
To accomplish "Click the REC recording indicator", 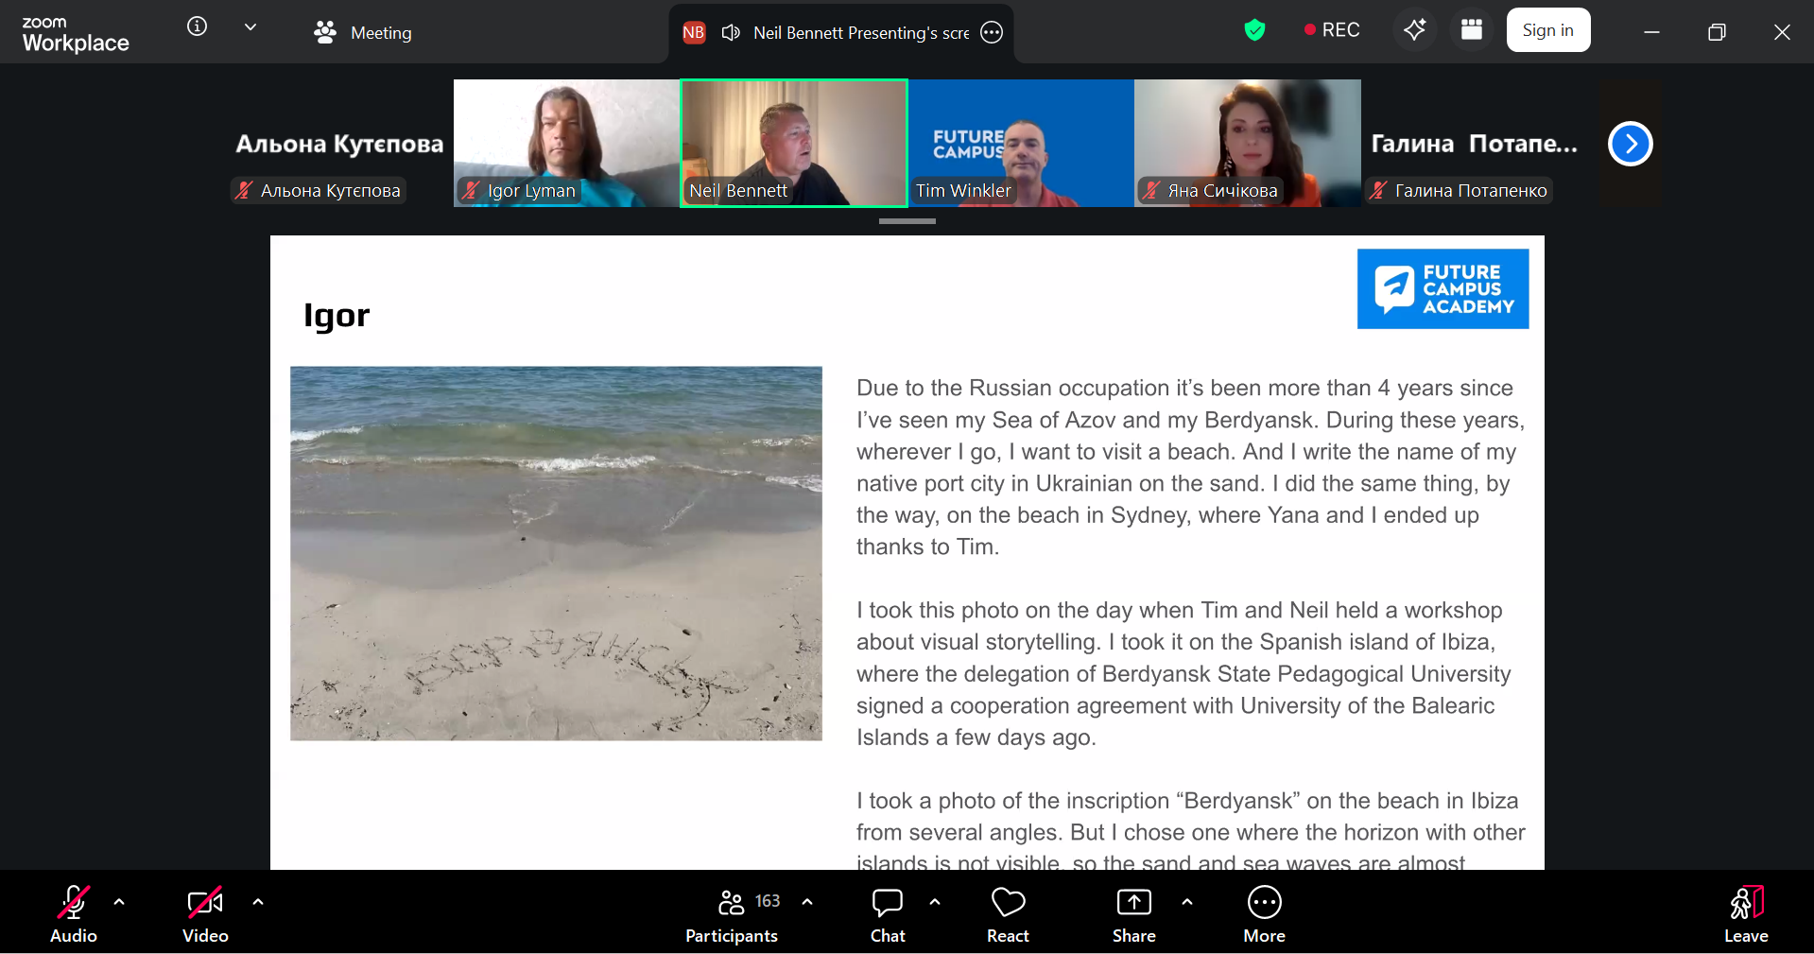I will (1332, 30).
